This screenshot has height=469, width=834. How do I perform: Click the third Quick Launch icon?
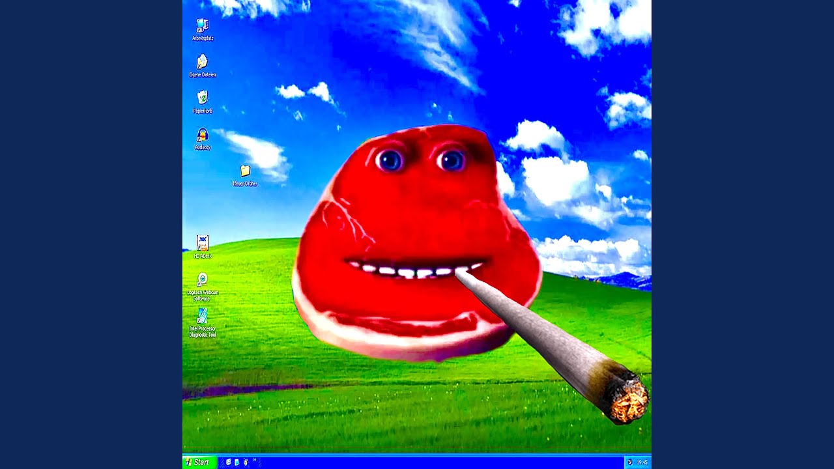245,462
